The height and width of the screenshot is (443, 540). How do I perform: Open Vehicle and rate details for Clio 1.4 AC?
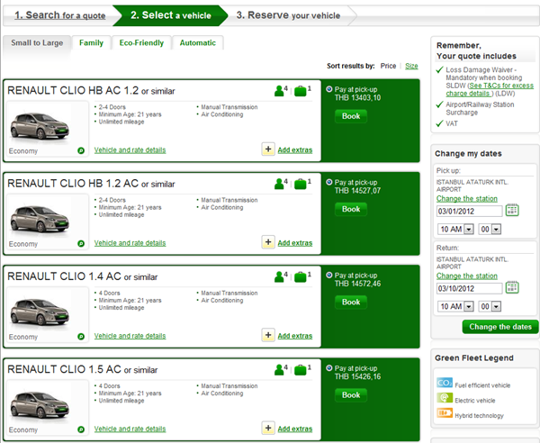(x=130, y=336)
